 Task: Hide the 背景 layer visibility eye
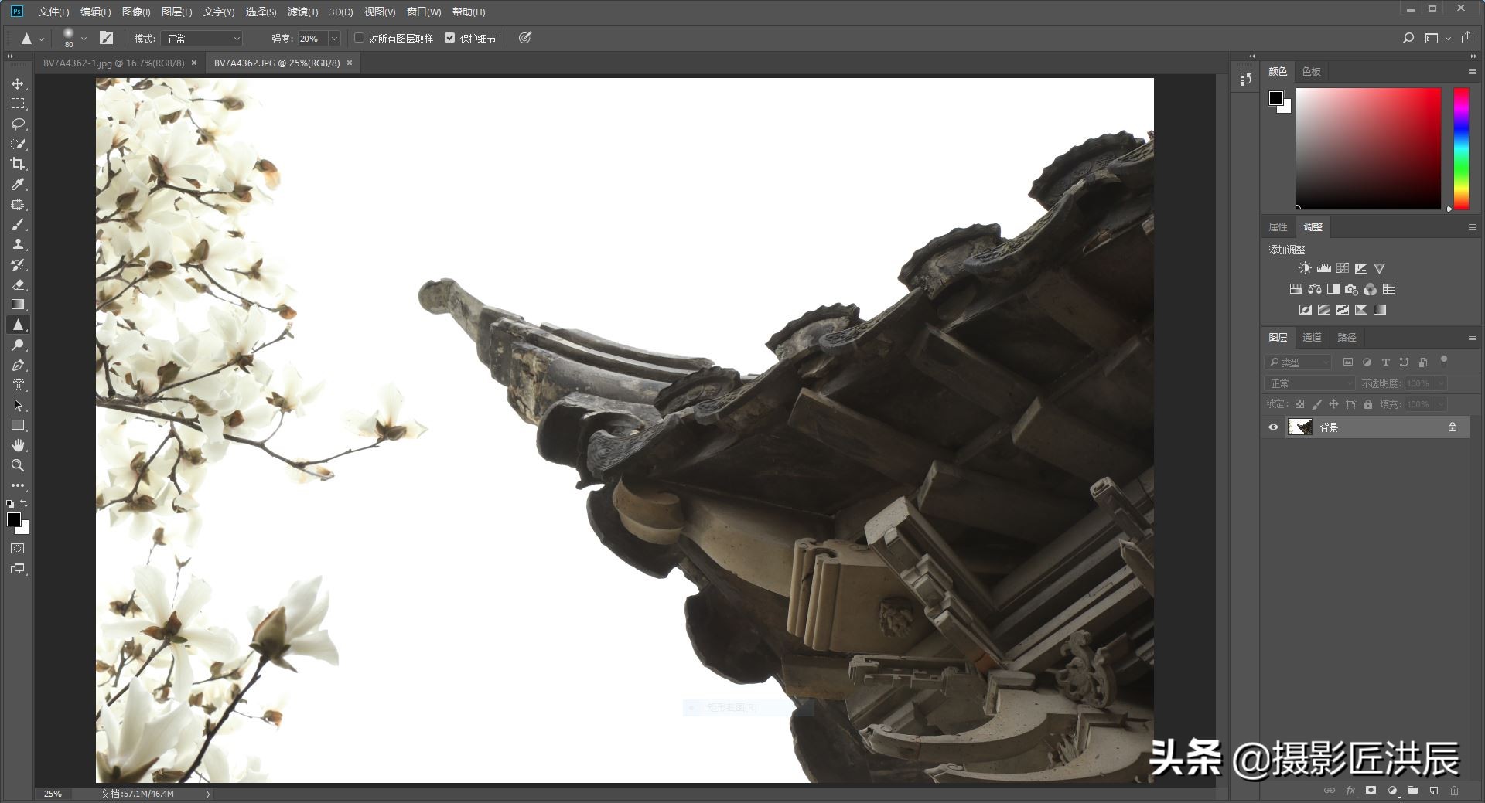pyautogui.click(x=1273, y=427)
